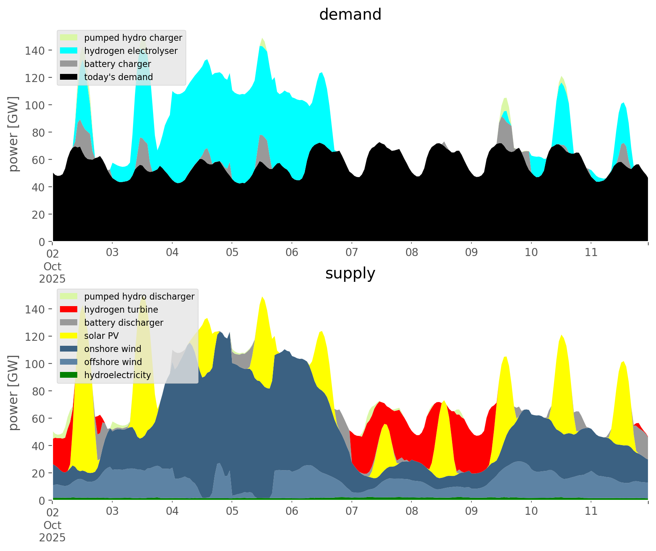Click the pumped hydro discharger legend swatch
The image size is (656, 551).
69,296
